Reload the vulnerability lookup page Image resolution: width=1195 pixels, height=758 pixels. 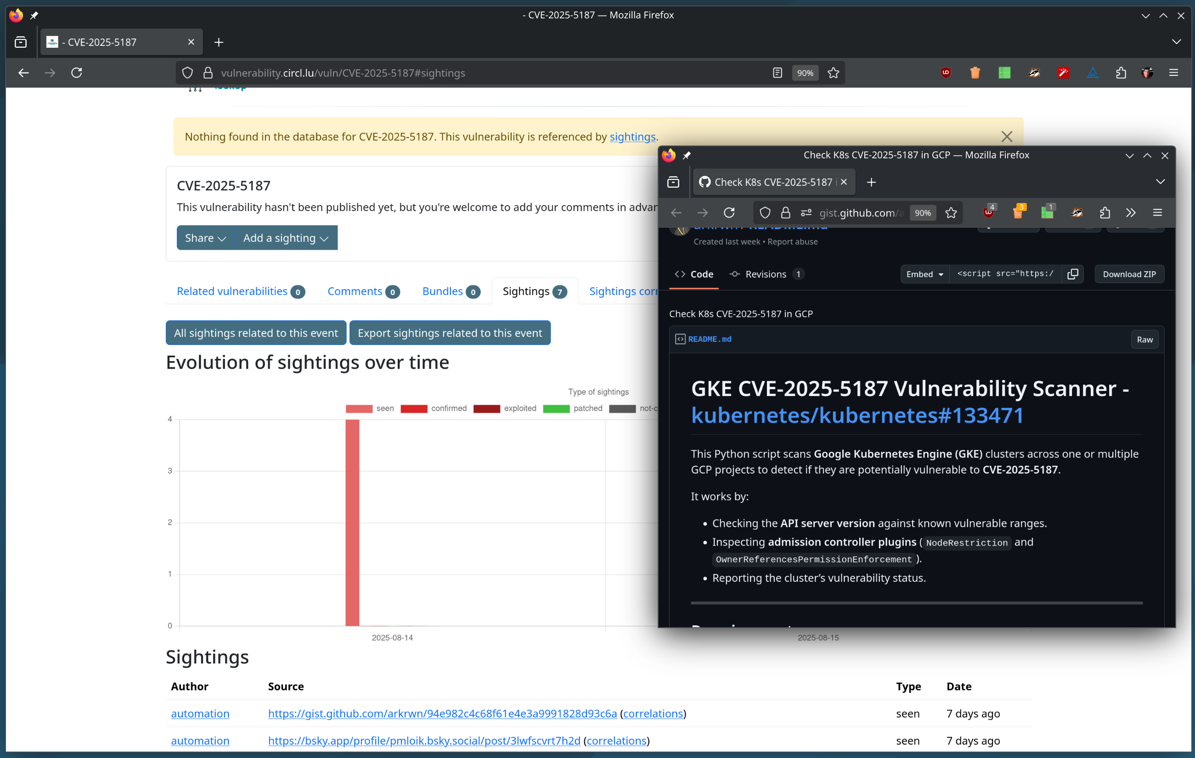point(76,73)
